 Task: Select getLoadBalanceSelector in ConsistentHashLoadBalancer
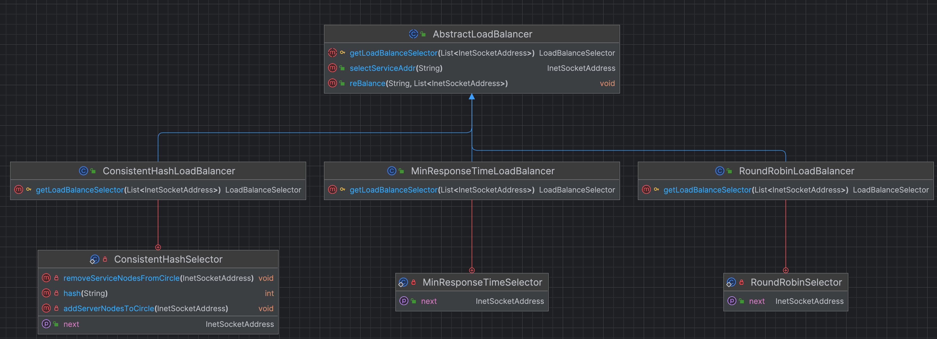click(80, 190)
